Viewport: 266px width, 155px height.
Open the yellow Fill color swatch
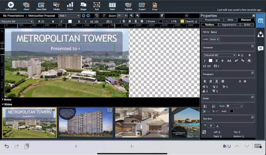[182, 21]
